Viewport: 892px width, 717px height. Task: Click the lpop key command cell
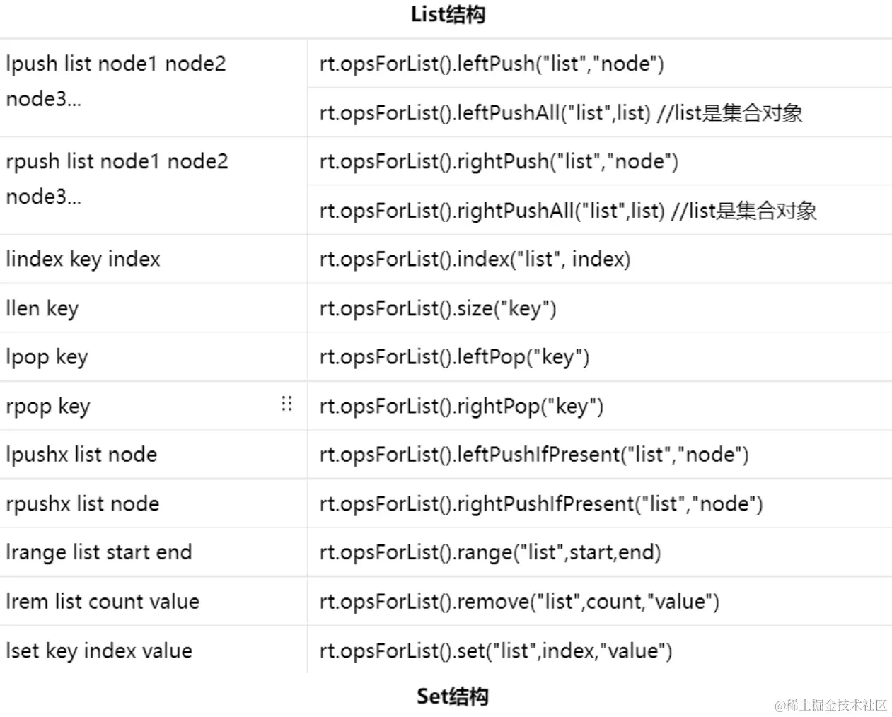(47, 357)
